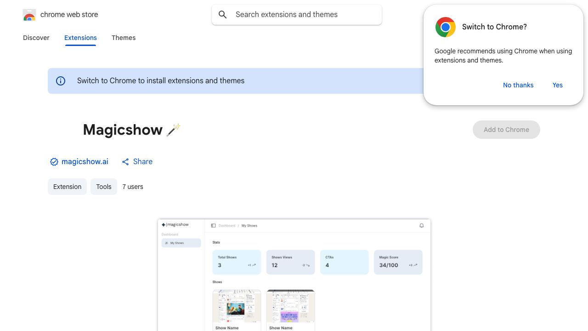Click the Chrome Web Store logo icon
588x331 pixels.
(x=29, y=15)
